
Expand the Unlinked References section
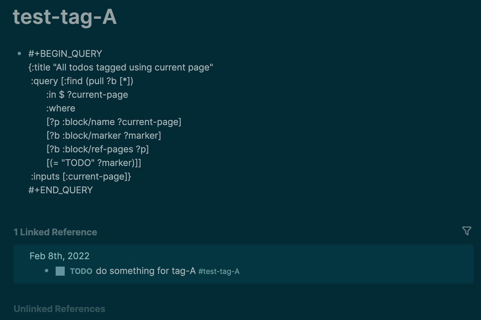coord(59,308)
